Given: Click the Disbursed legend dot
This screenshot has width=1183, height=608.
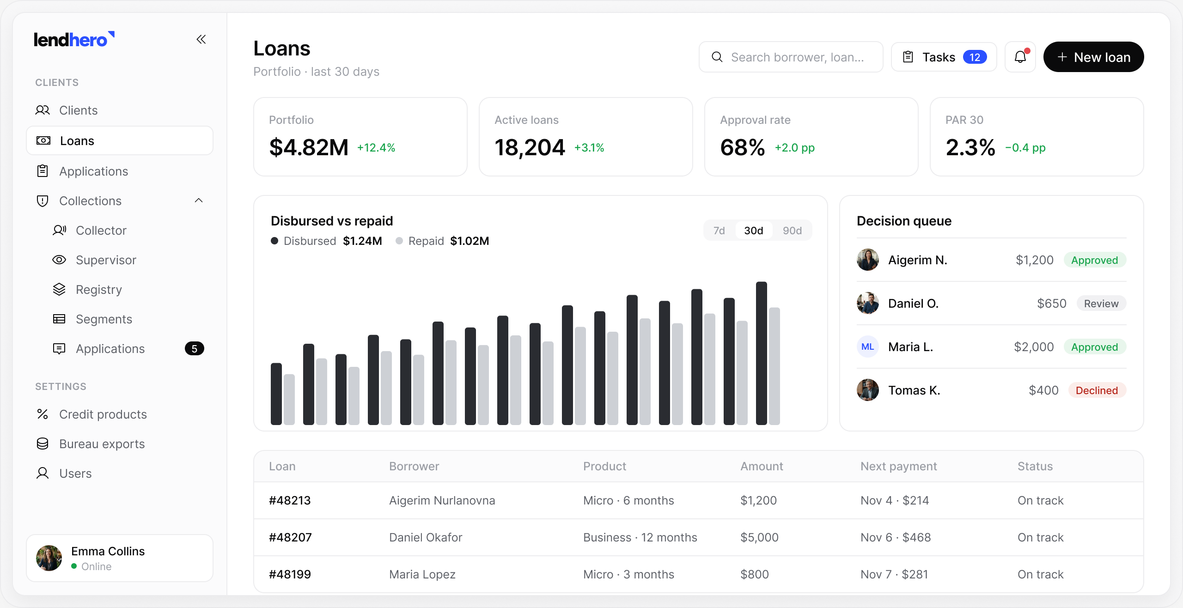Looking at the screenshot, I should tap(274, 241).
